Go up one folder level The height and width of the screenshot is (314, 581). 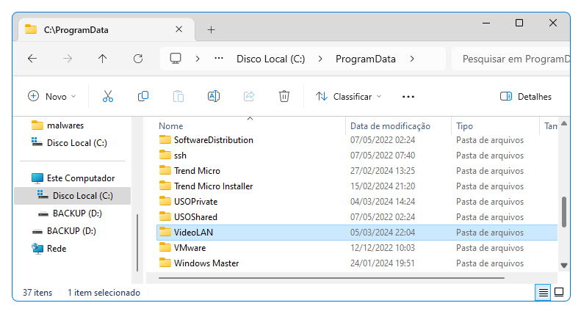click(x=103, y=59)
